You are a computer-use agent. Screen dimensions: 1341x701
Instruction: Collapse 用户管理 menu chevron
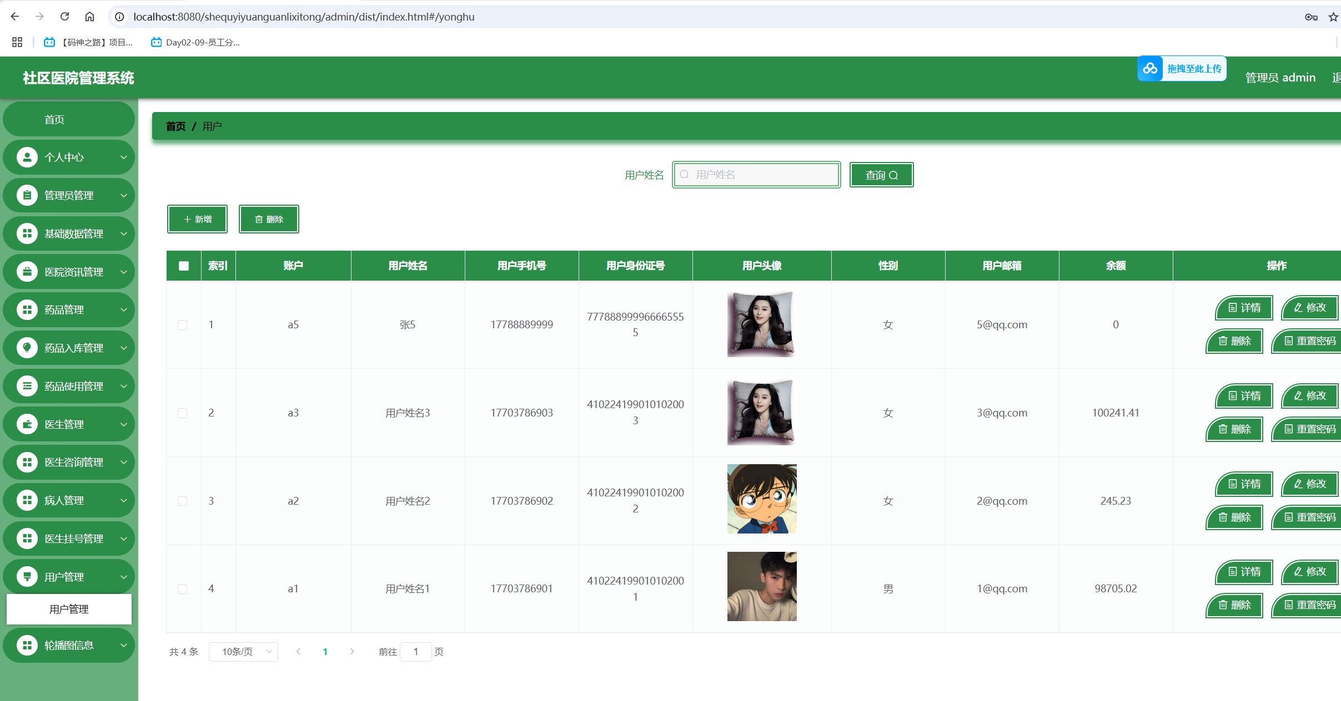[124, 577]
